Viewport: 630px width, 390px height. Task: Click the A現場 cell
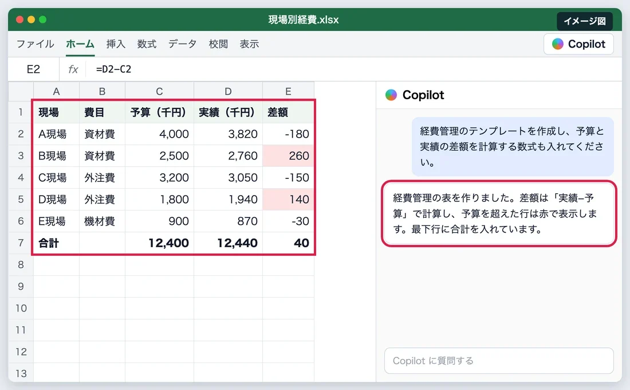click(56, 134)
